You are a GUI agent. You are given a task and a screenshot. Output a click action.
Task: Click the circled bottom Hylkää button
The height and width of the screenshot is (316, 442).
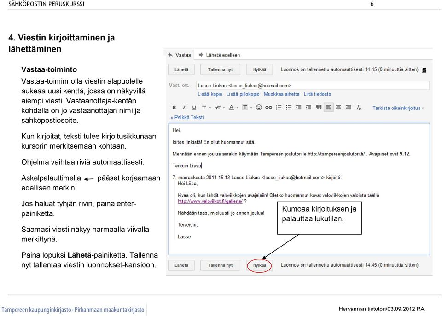259,265
